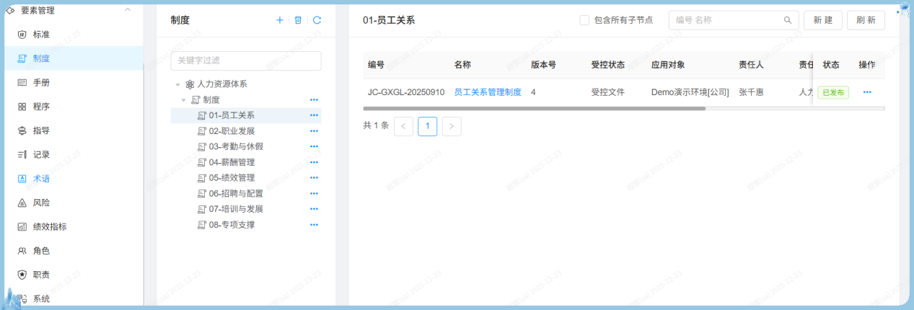Open more options for 08-专项支撑 tree node
Screen dimensions: 914x310
314,225
